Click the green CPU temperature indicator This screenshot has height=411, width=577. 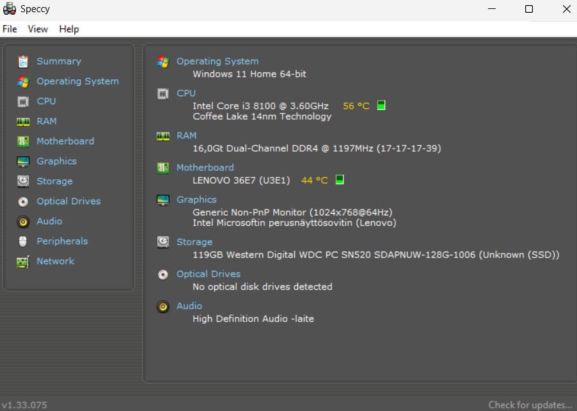tap(381, 106)
